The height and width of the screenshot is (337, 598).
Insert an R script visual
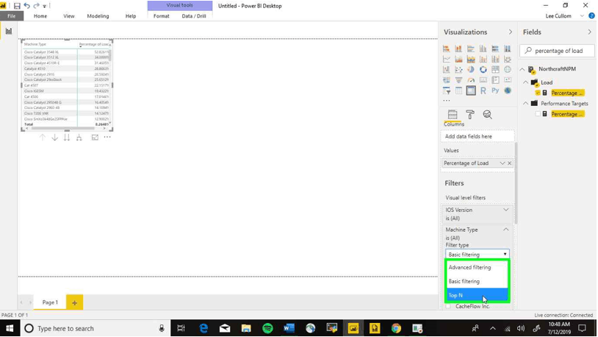483,91
